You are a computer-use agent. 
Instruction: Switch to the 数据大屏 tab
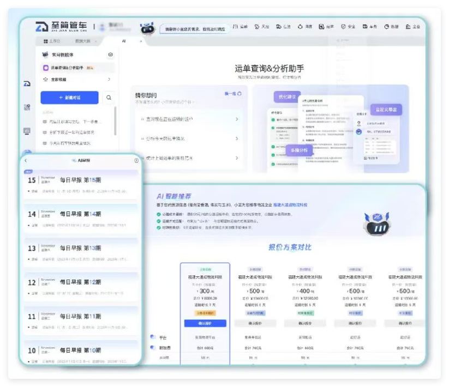(x=83, y=41)
